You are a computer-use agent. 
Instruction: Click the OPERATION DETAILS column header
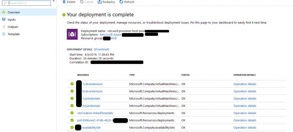pyautogui.click(x=244, y=75)
